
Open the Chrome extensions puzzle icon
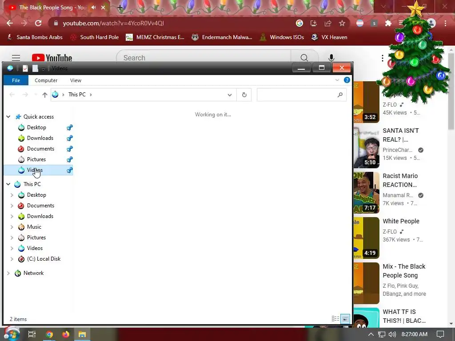(x=388, y=23)
